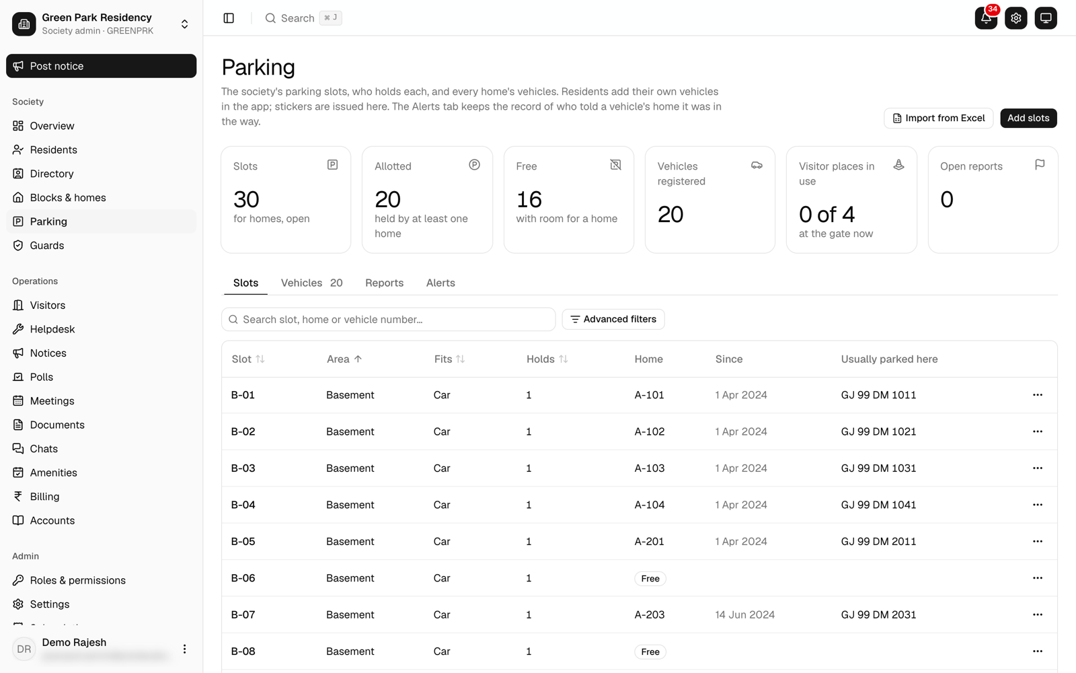Open Meetings from the sidebar
Image resolution: width=1076 pixels, height=673 pixels.
pos(101,401)
